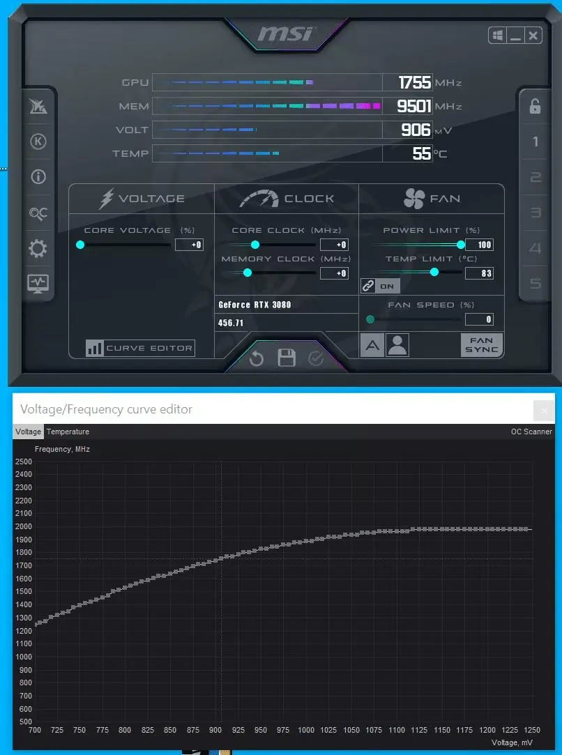Image resolution: width=562 pixels, height=755 pixels.
Task: Click the OC Scanner link in curve editor
Action: [x=531, y=432]
